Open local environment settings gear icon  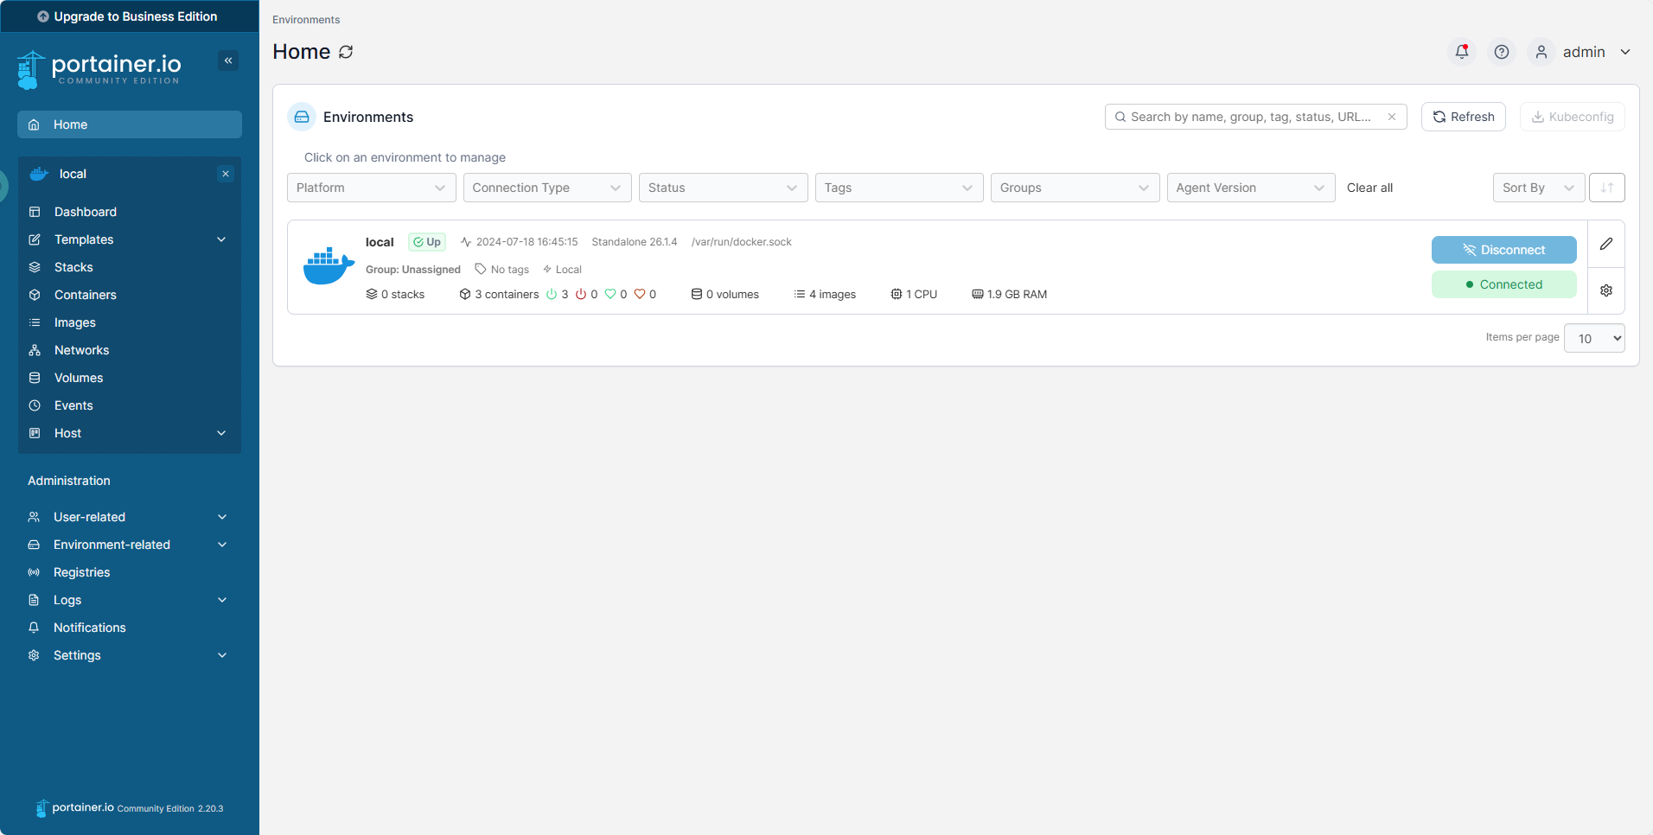1605,290
